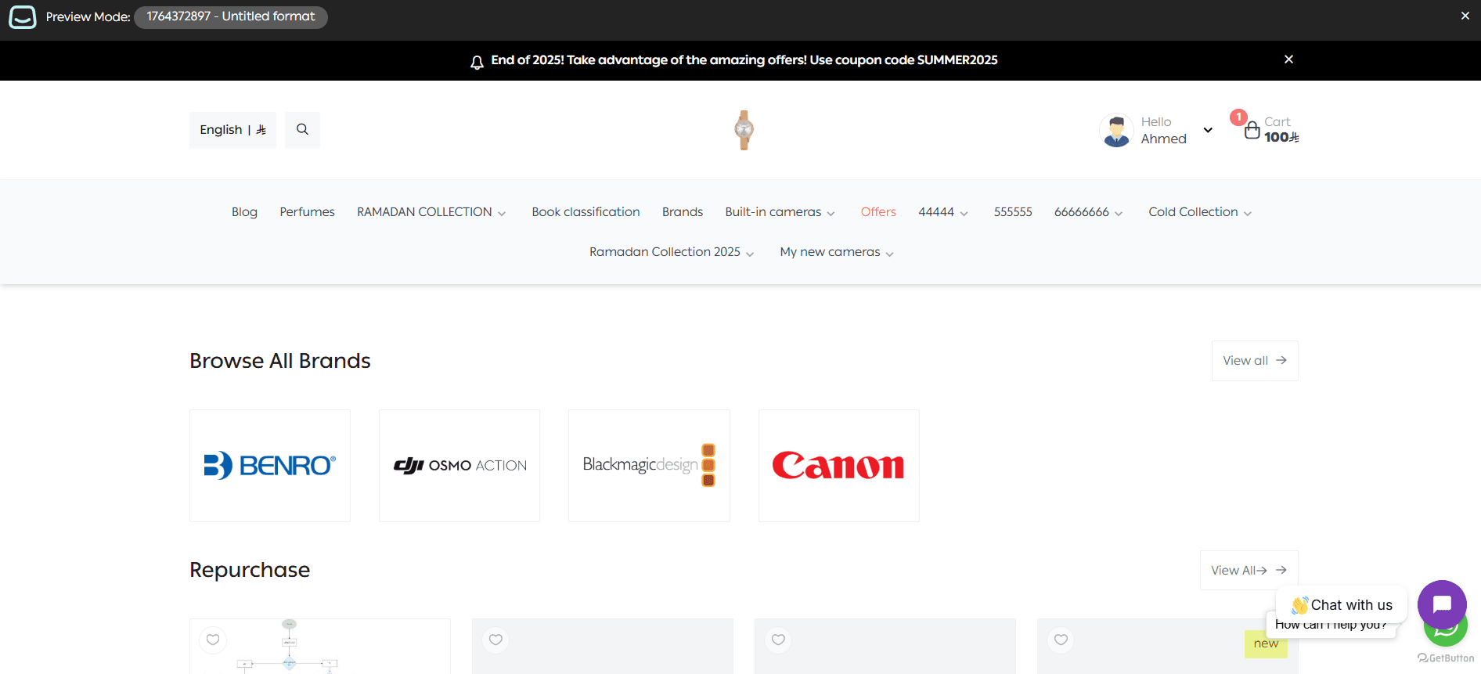Viewport: 1481px width, 674px height.
Task: Click the watch store logo
Action: pyautogui.click(x=744, y=130)
